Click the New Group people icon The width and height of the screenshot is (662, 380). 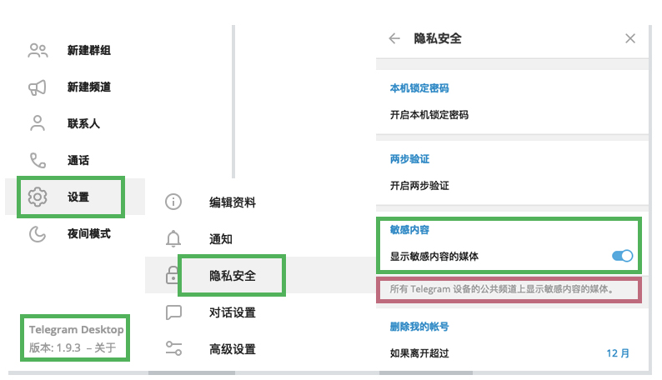(x=38, y=51)
